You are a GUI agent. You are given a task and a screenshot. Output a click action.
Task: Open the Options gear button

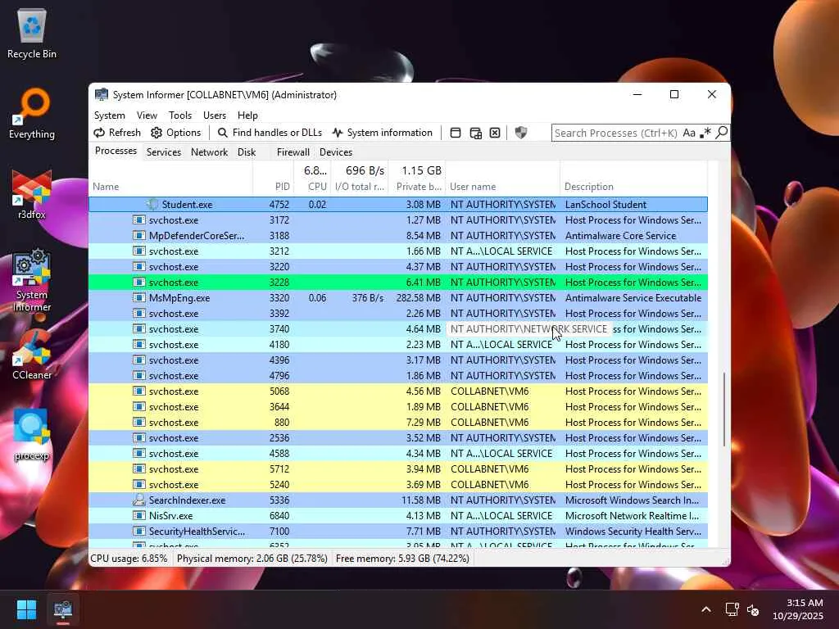tap(175, 133)
